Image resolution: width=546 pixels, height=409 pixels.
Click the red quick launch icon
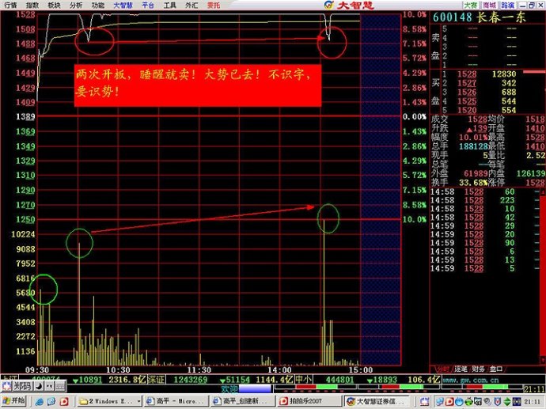[x=64, y=401]
